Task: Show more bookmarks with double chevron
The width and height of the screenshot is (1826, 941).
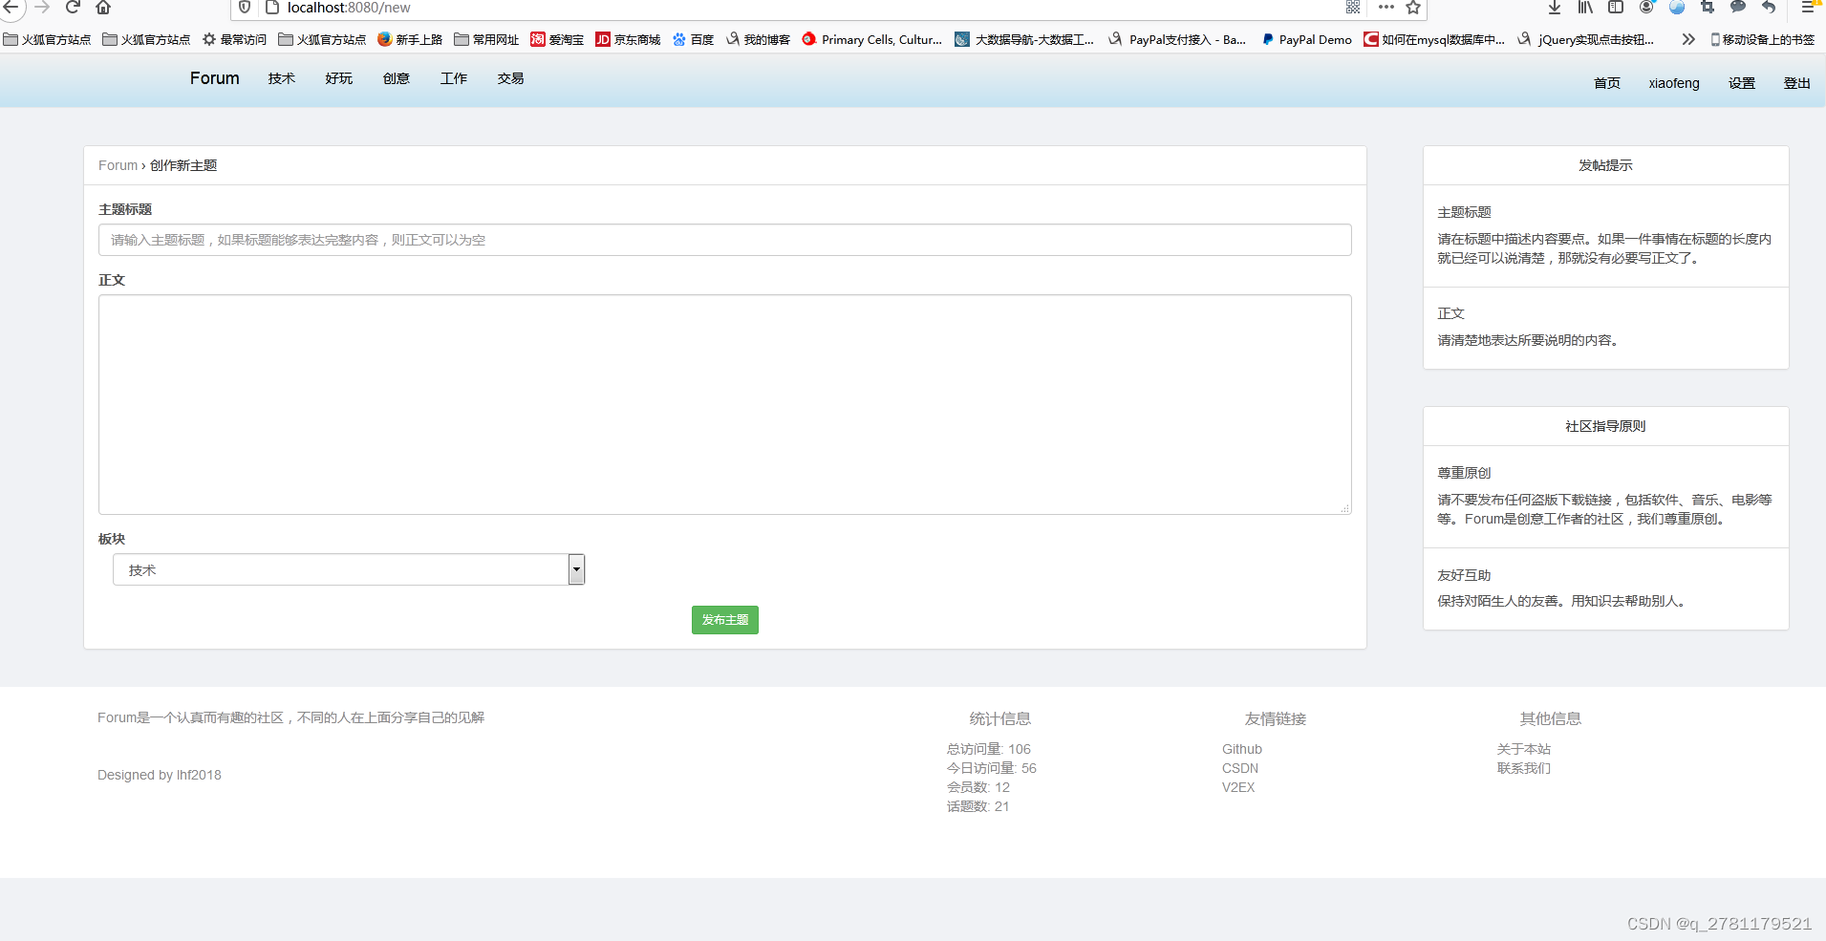Action: point(1688,39)
